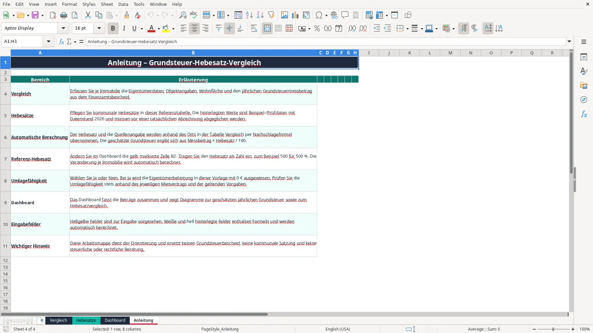Image resolution: width=593 pixels, height=333 pixels.
Task: Click the Copy icon
Action: click(x=99, y=15)
